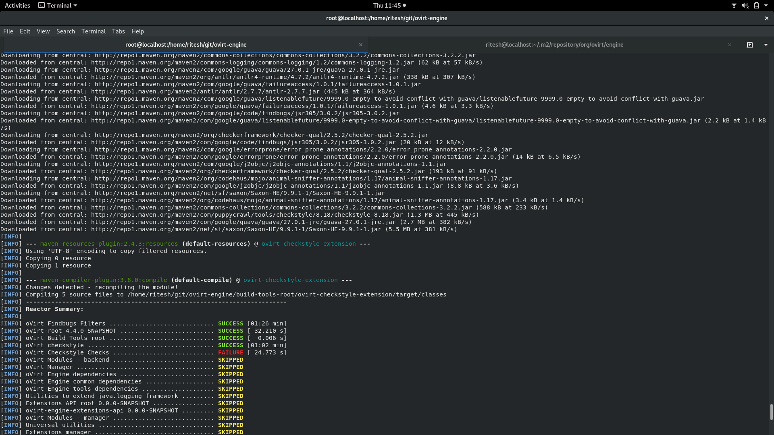Screen dimensions: 774x435
Task: Click the Wi-Fi status icon
Action: pyautogui.click(x=734, y=5)
